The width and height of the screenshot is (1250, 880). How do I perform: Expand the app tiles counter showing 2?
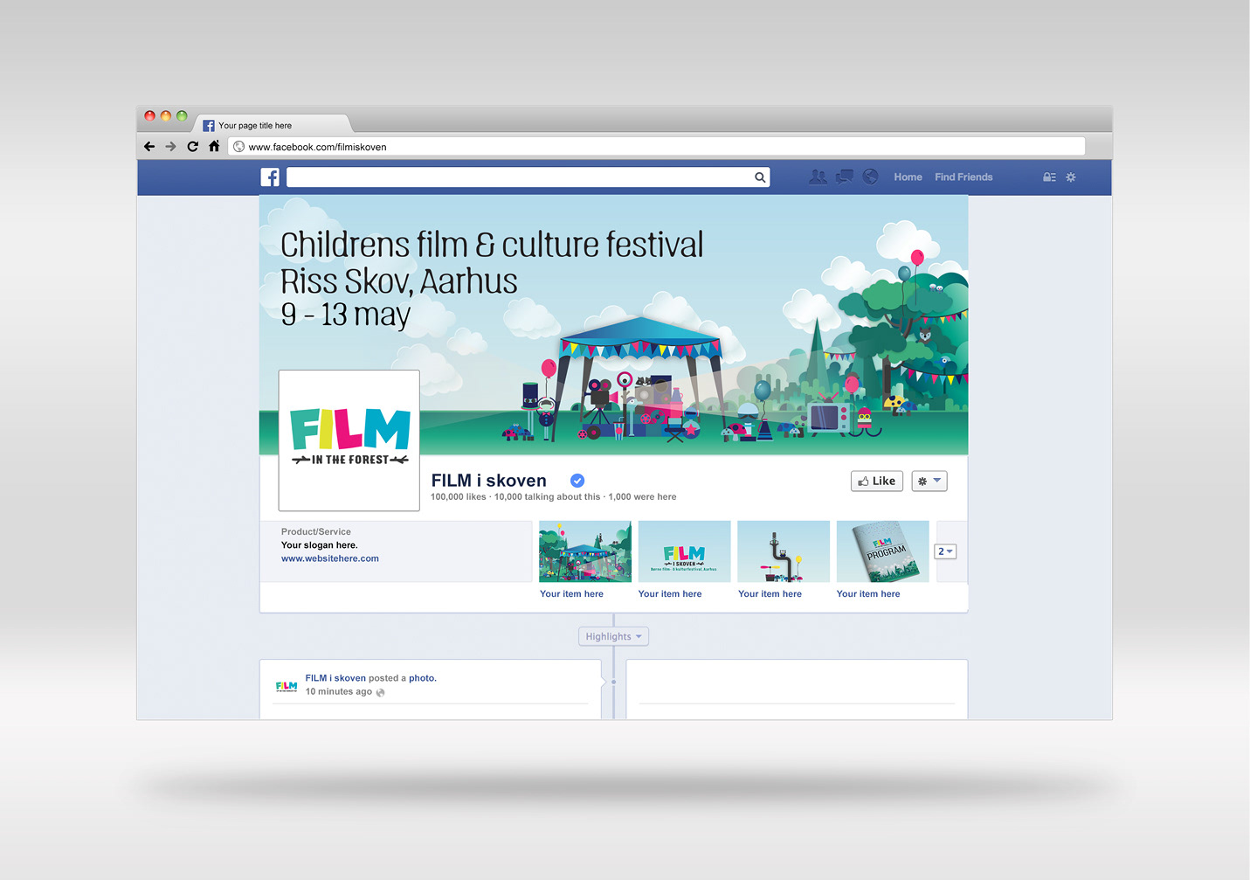pyautogui.click(x=946, y=551)
